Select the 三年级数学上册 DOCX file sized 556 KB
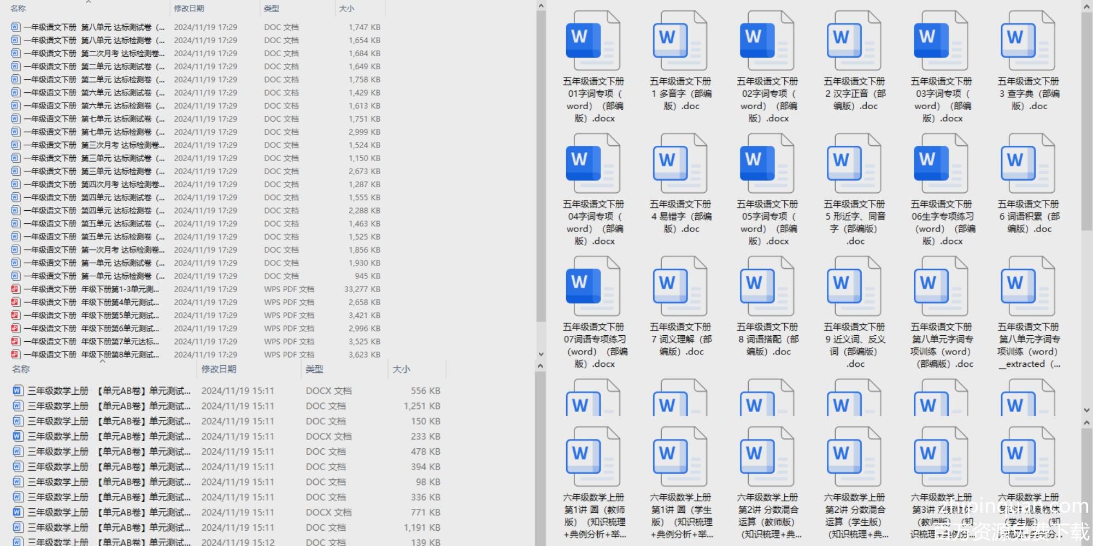Viewport: 1093px width, 546px height. (x=104, y=391)
